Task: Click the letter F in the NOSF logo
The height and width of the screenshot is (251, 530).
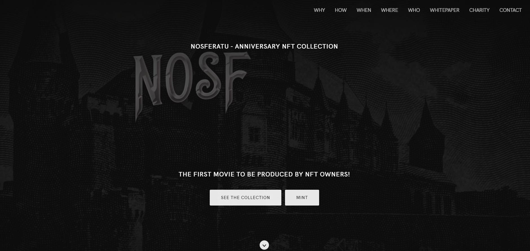Action: 236,80
